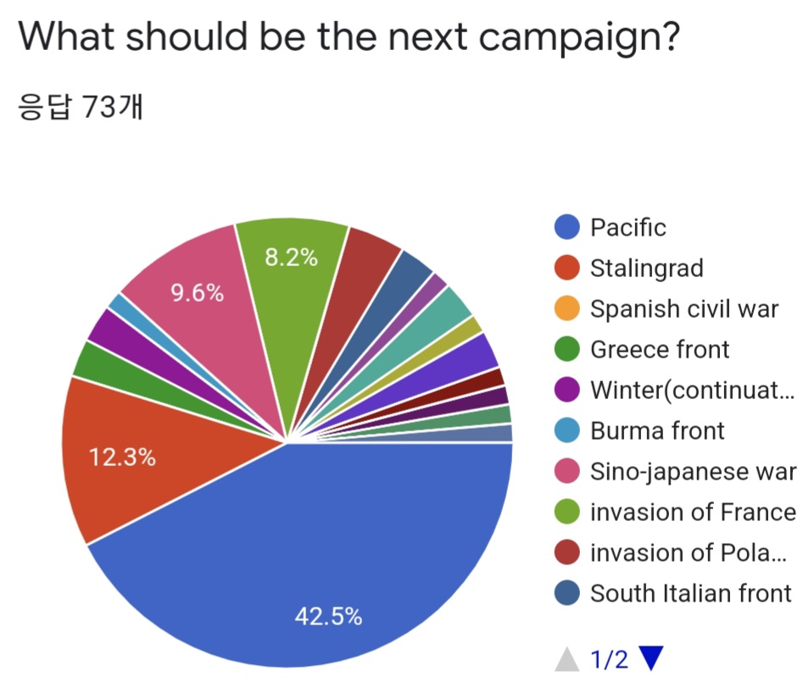Go to next legend page arrow
803x699 pixels.
[651, 658]
